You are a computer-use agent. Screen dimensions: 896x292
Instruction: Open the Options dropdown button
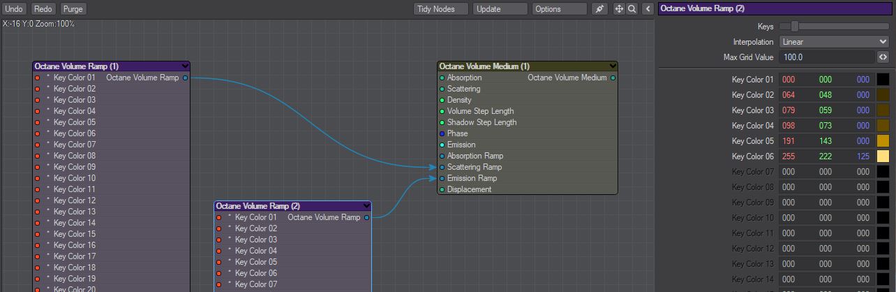(x=560, y=9)
